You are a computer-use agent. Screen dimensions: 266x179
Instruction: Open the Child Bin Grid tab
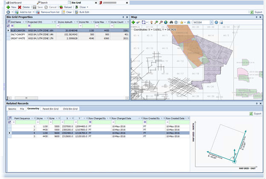tap(70, 109)
